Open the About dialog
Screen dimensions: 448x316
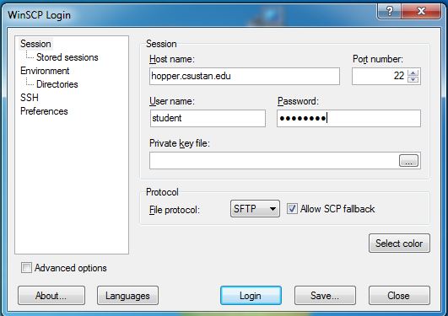point(51,296)
